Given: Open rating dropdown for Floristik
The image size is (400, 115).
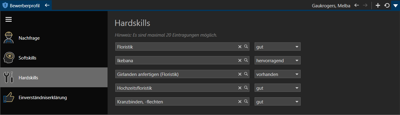Looking at the screenshot, I should [278, 47].
